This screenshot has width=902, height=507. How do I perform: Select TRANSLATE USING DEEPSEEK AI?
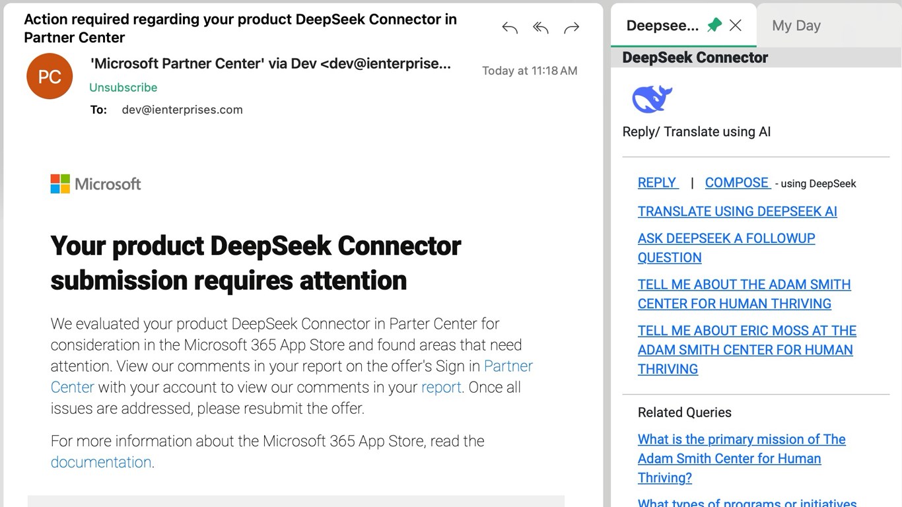[737, 211]
